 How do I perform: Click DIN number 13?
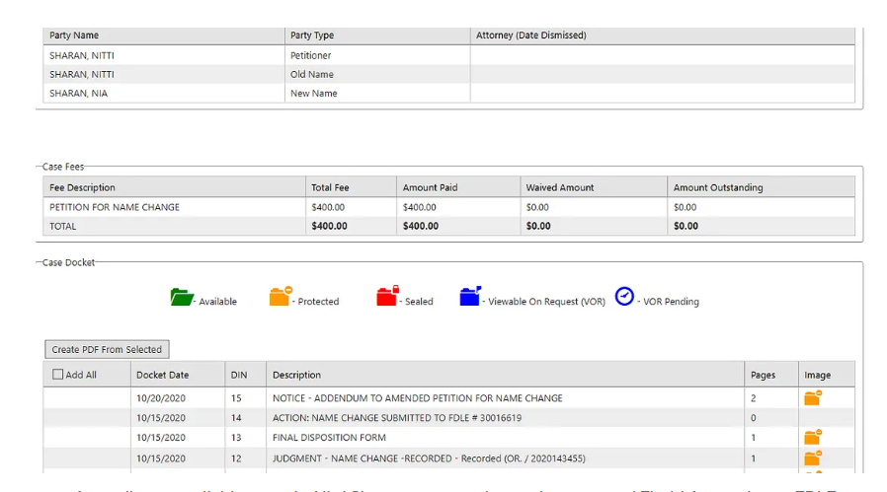(x=236, y=438)
